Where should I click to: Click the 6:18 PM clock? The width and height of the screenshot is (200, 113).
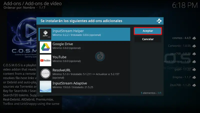185,5
